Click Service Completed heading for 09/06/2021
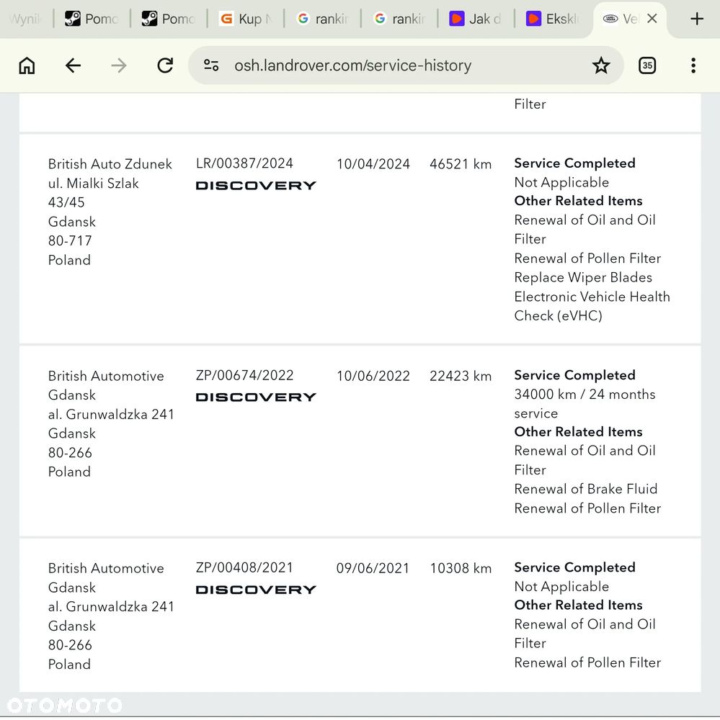 [574, 567]
